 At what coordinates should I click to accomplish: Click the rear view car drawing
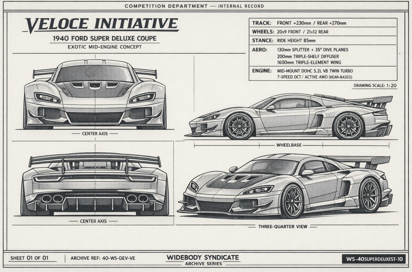[x=95, y=185]
